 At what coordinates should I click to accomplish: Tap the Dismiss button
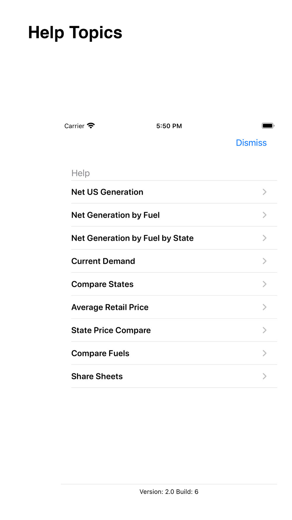[251, 143]
